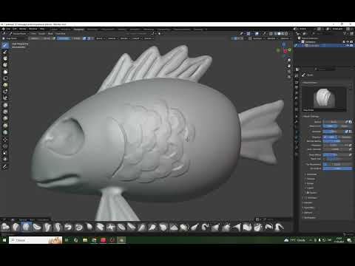
Task: Select the Annotate pencil tool in the toolbar
Action: [5, 167]
